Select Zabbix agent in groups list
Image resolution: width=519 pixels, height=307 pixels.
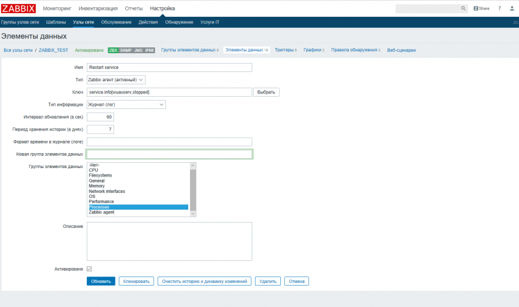click(x=138, y=212)
